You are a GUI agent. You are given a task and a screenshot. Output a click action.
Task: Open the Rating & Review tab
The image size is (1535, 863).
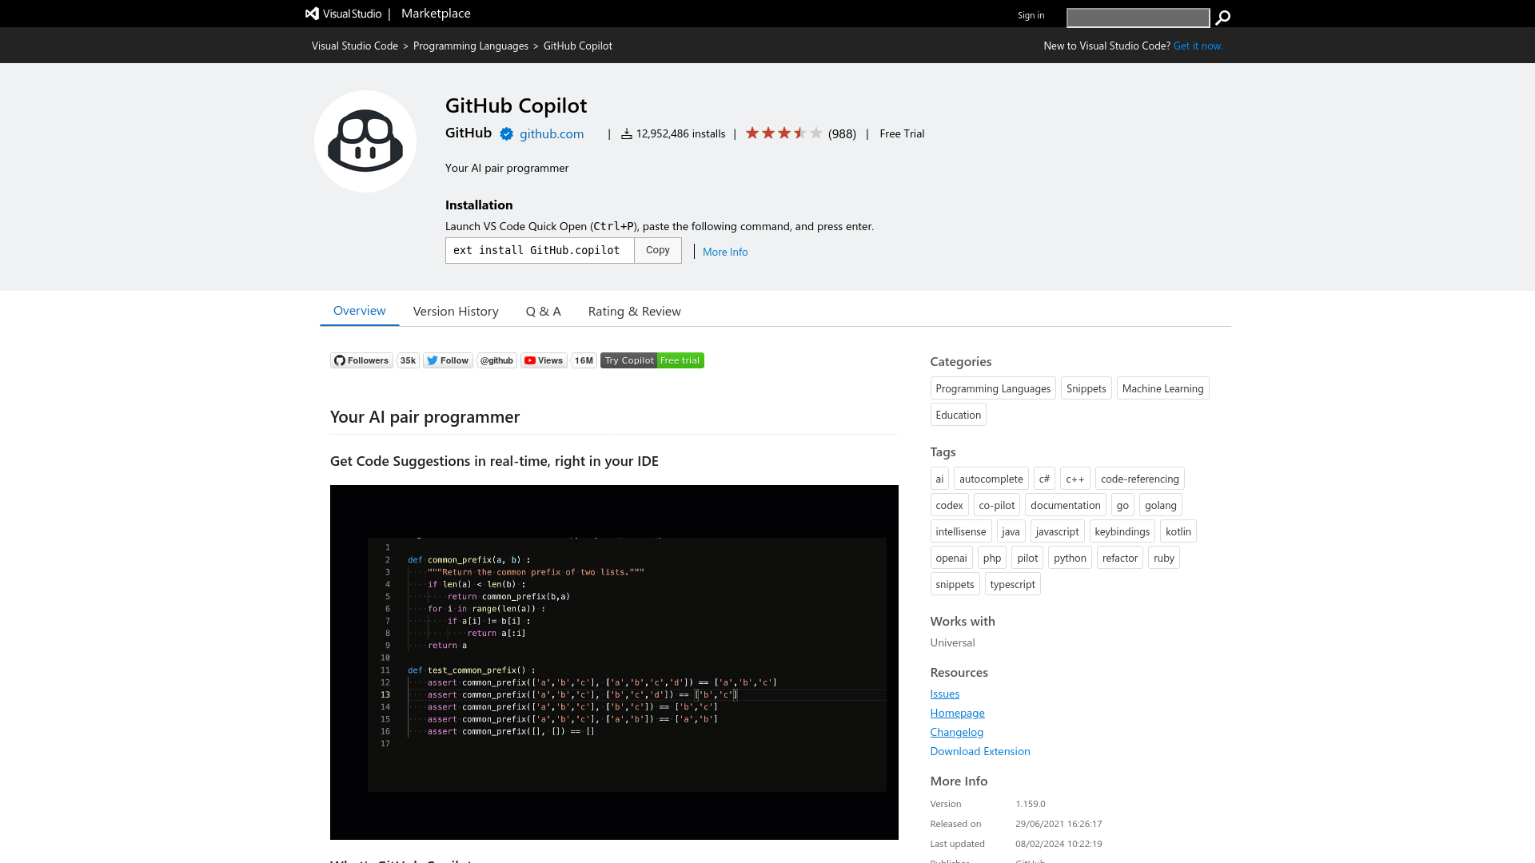tap(634, 312)
